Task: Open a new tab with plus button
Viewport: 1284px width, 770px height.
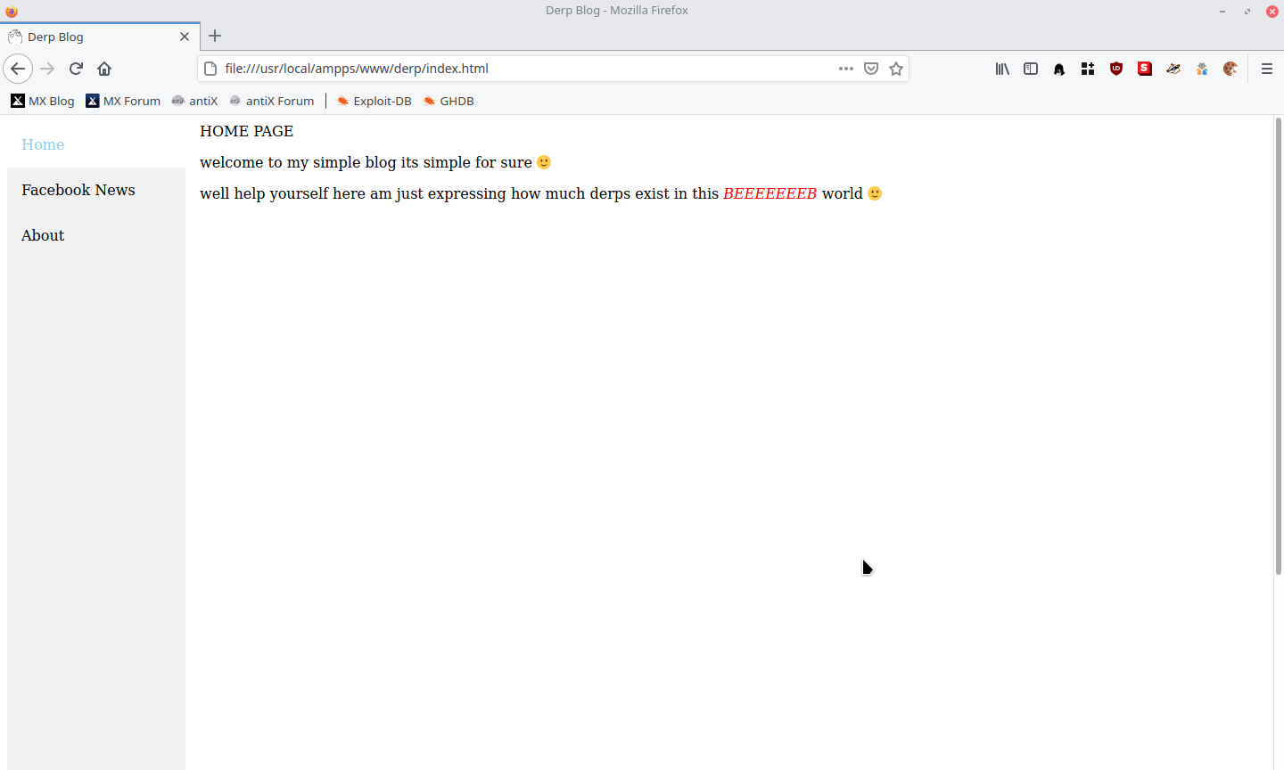Action: click(215, 37)
